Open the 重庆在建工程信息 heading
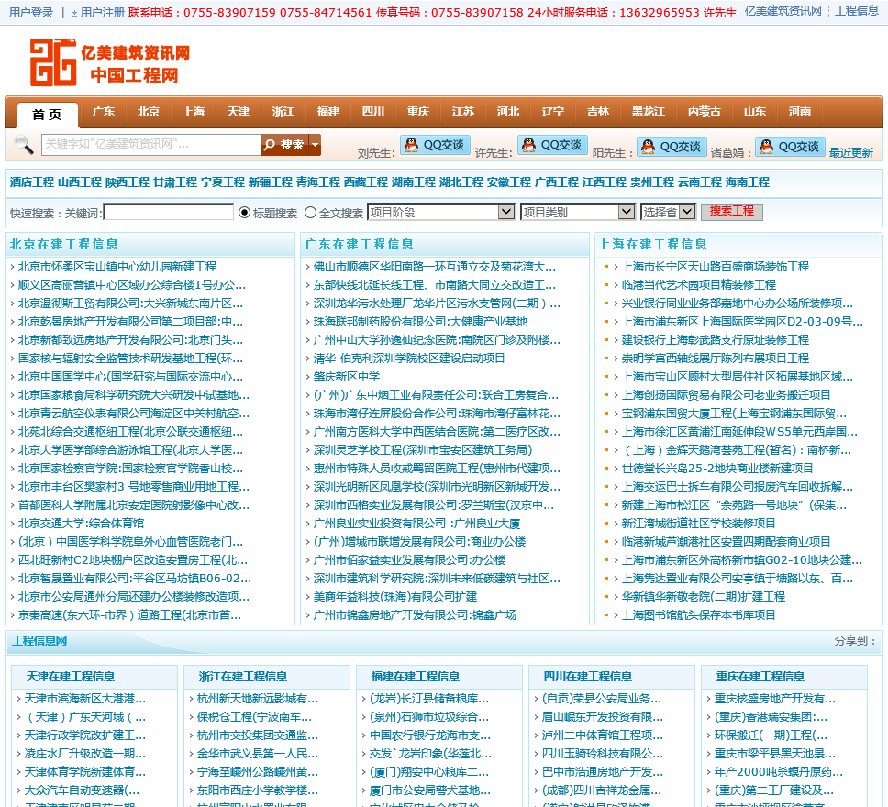 pos(760,676)
